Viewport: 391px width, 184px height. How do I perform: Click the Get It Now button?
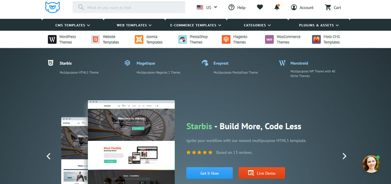(210, 173)
